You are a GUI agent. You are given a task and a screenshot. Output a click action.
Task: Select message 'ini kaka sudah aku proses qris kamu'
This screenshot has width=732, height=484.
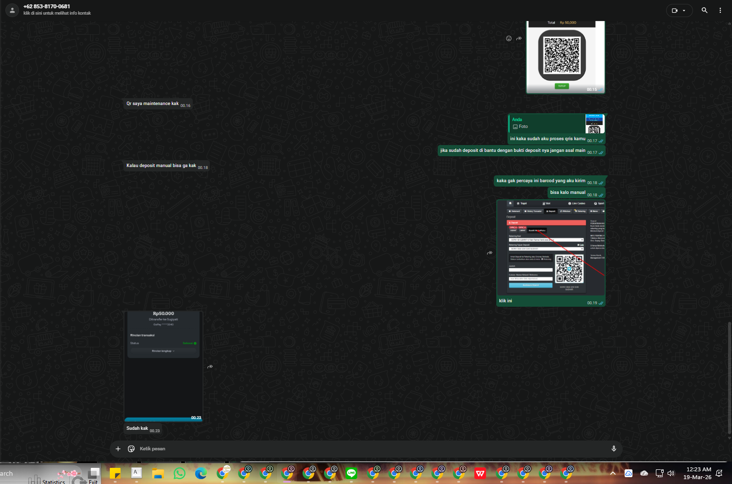coord(548,139)
